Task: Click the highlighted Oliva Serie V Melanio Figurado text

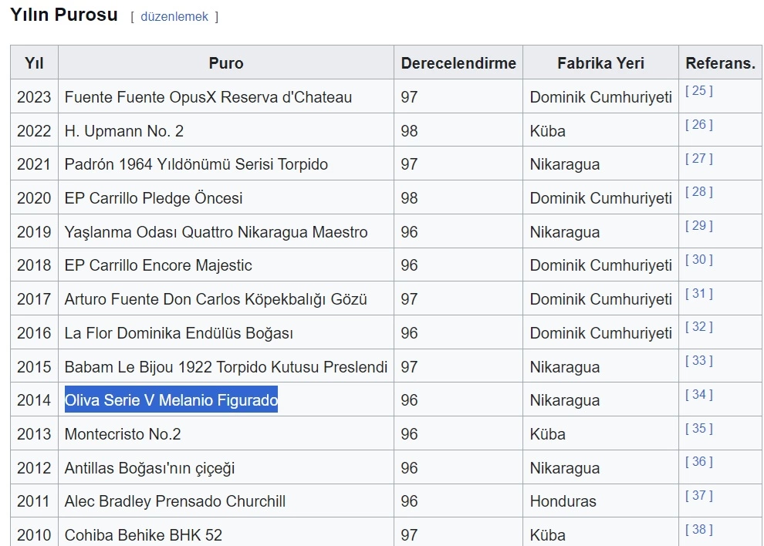Action: click(171, 400)
